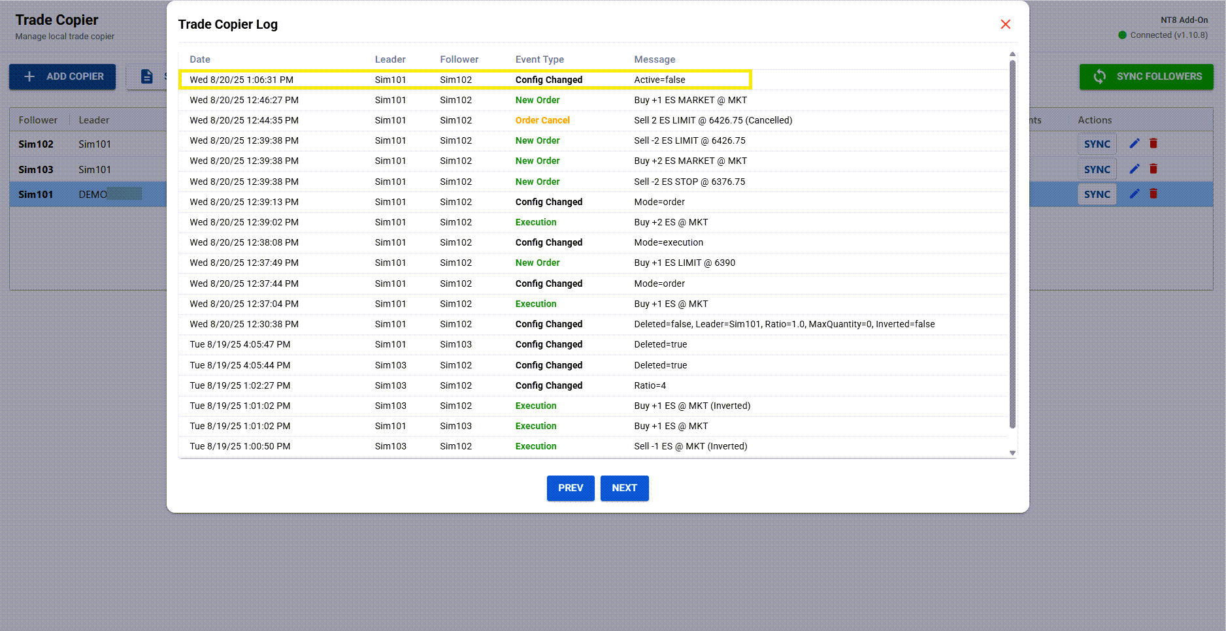Click the PREV page button
Screen dimensions: 1226x631
coord(571,488)
